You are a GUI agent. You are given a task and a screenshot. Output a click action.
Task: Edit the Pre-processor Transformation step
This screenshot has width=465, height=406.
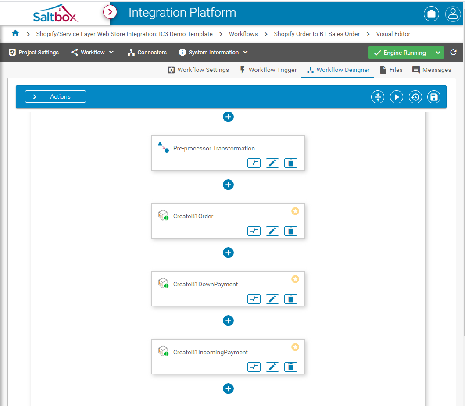pyautogui.click(x=272, y=163)
